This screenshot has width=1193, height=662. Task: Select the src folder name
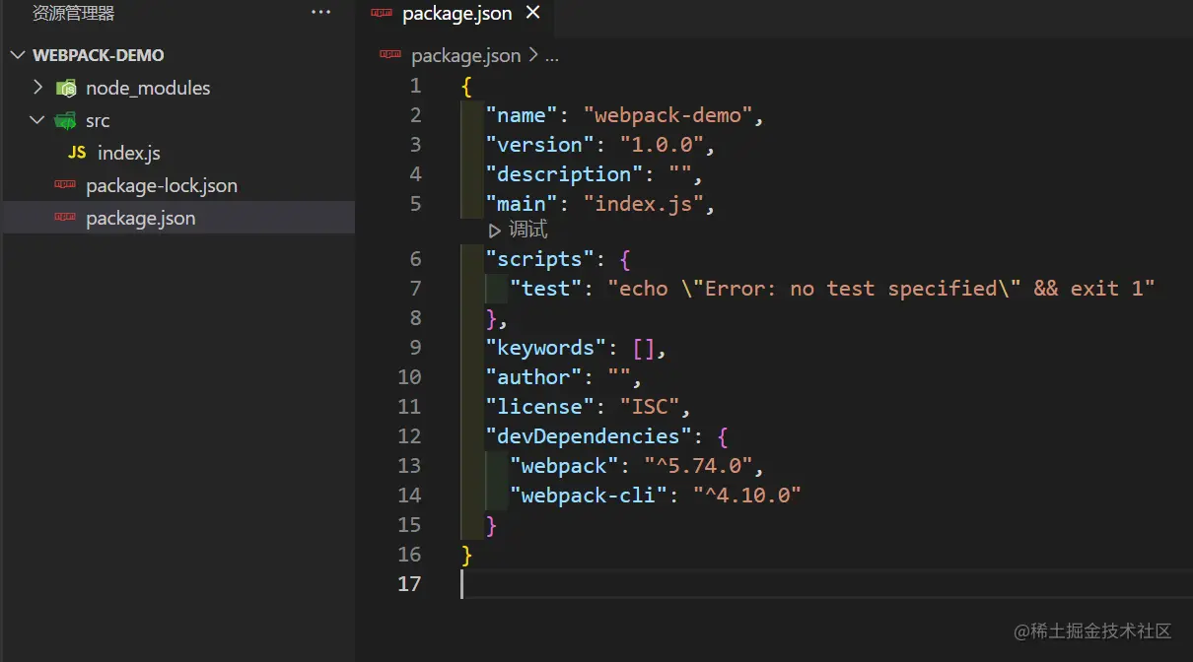point(98,120)
